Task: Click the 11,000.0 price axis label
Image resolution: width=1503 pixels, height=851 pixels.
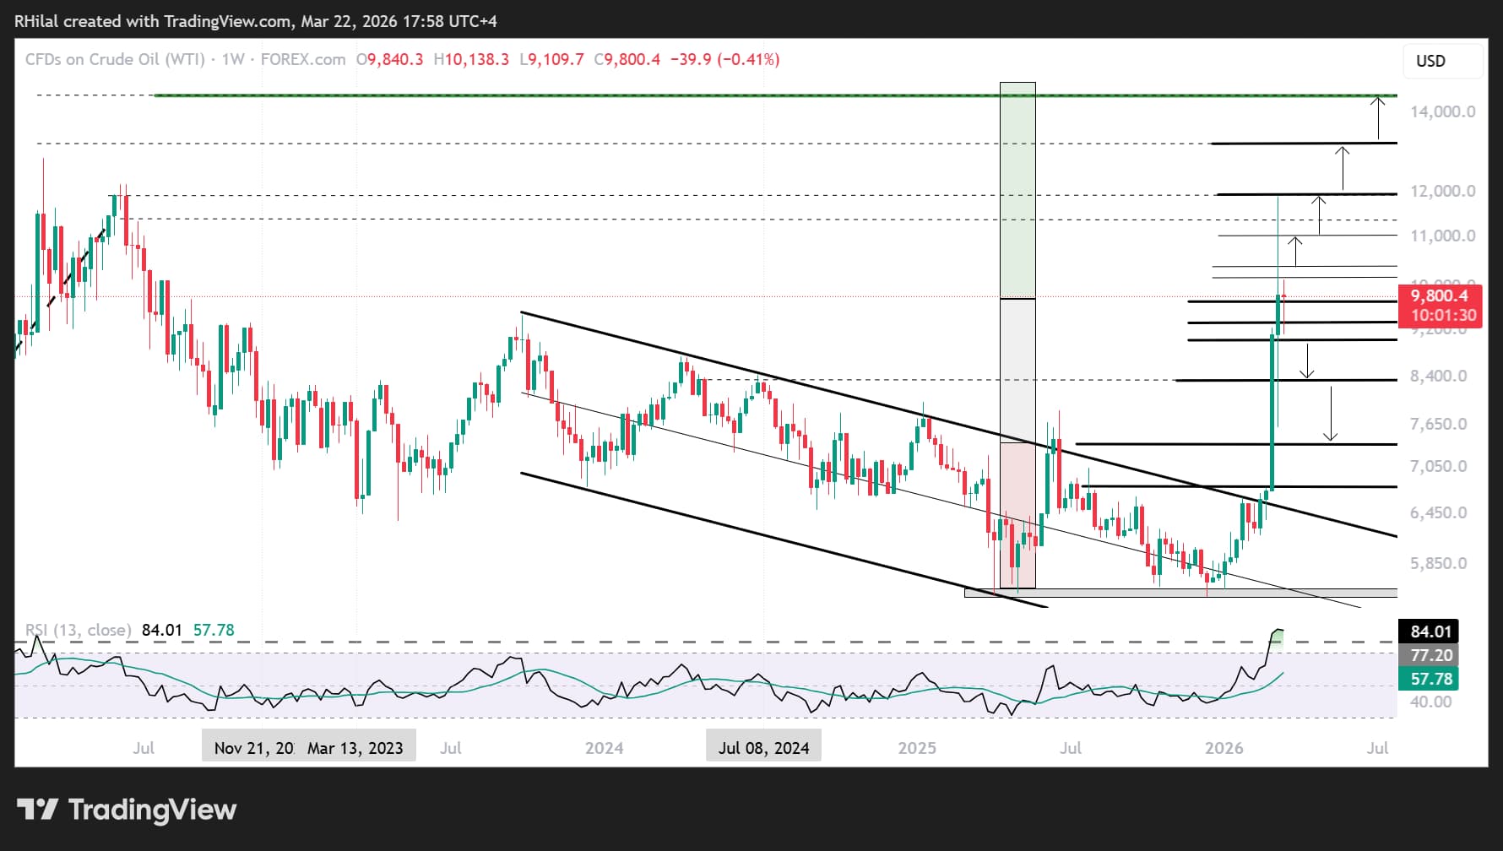Action: pyautogui.click(x=1443, y=236)
